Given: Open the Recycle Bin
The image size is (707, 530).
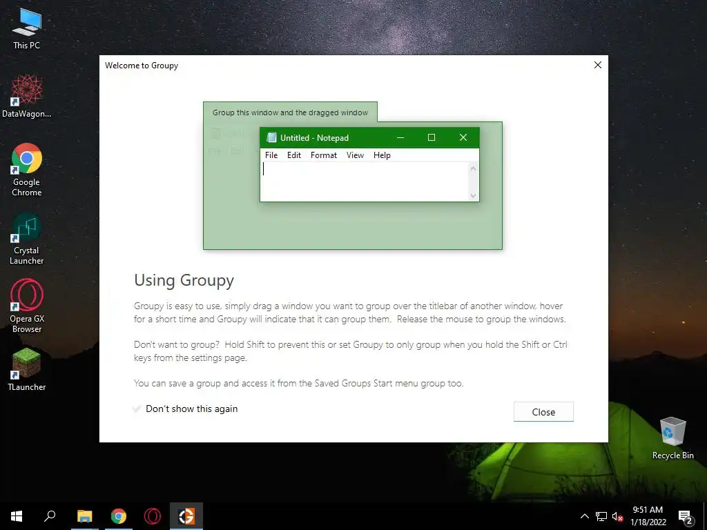Looking at the screenshot, I should 672,438.
